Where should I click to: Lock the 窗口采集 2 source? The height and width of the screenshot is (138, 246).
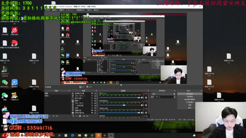pos(95,98)
